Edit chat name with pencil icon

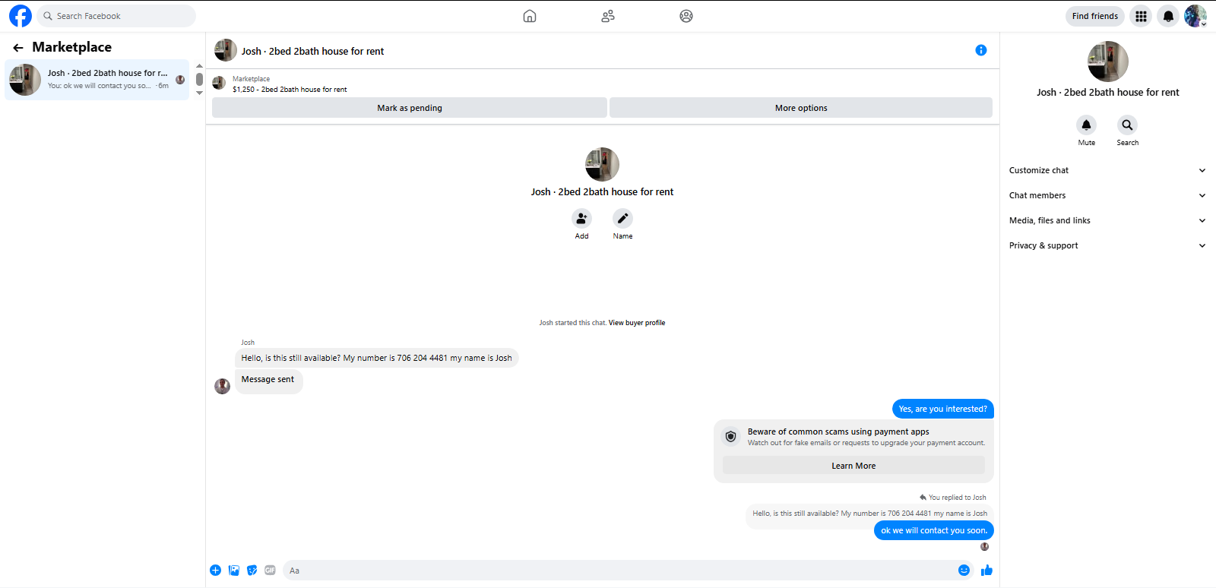click(x=622, y=219)
